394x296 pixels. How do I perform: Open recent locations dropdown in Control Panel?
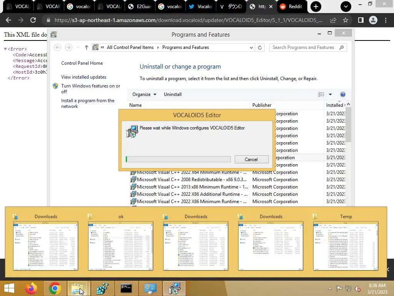78,47
